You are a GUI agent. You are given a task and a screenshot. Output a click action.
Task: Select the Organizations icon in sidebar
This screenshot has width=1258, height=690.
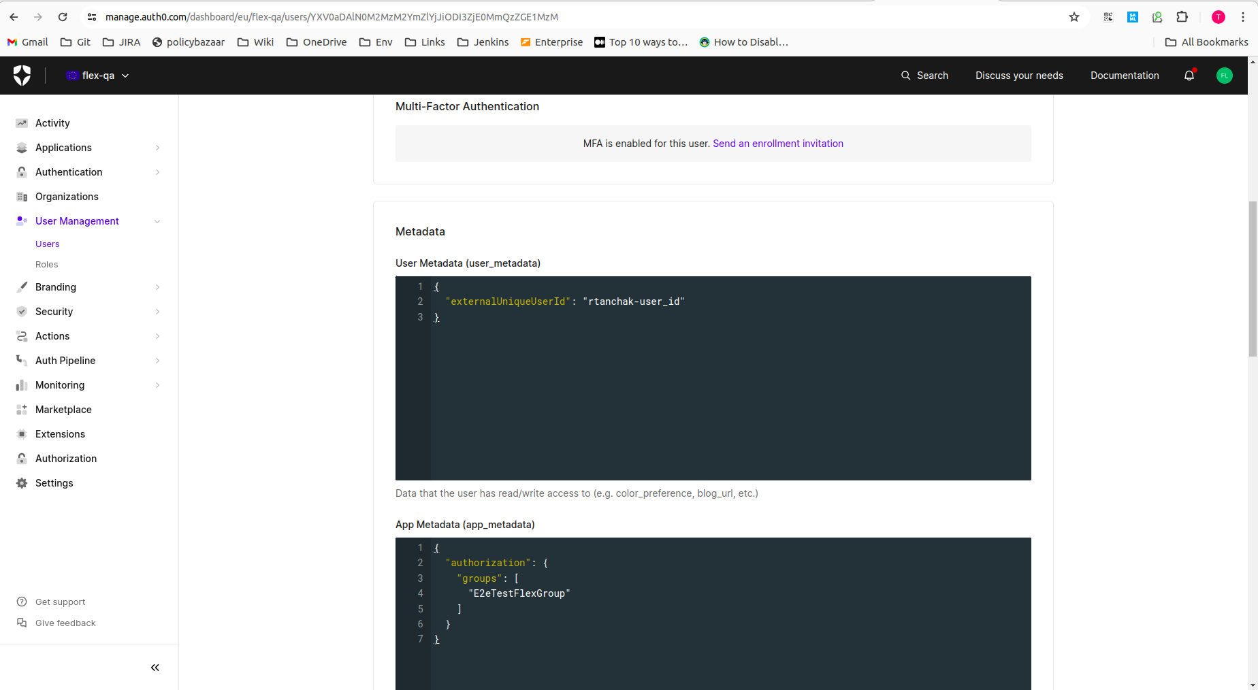21,196
